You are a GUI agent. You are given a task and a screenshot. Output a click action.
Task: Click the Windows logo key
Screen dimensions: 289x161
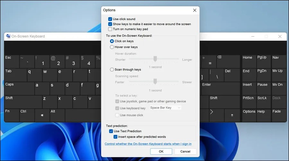[x=42, y=115]
